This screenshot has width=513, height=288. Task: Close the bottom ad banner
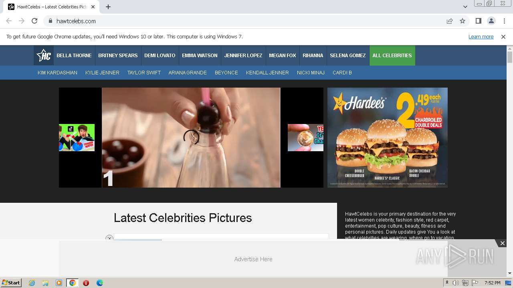[502, 243]
